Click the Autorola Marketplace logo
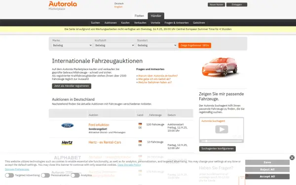Viewport: 296px width, 185px height. point(63,5)
